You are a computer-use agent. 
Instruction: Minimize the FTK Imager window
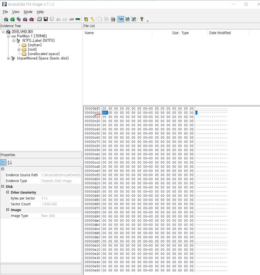[234, 4]
